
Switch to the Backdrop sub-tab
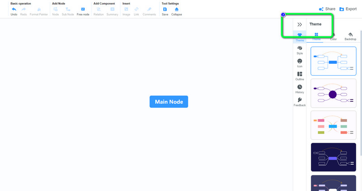[x=350, y=37]
